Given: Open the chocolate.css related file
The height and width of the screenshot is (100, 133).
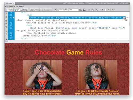Looking at the screenshot, I should coord(20,6).
